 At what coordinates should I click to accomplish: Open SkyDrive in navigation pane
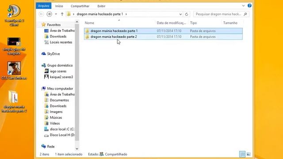click(53, 54)
